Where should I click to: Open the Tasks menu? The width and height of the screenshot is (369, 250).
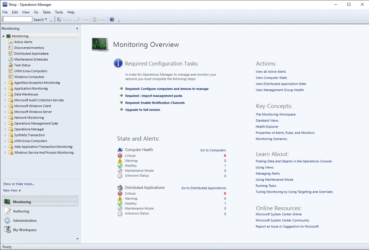[x=47, y=12]
